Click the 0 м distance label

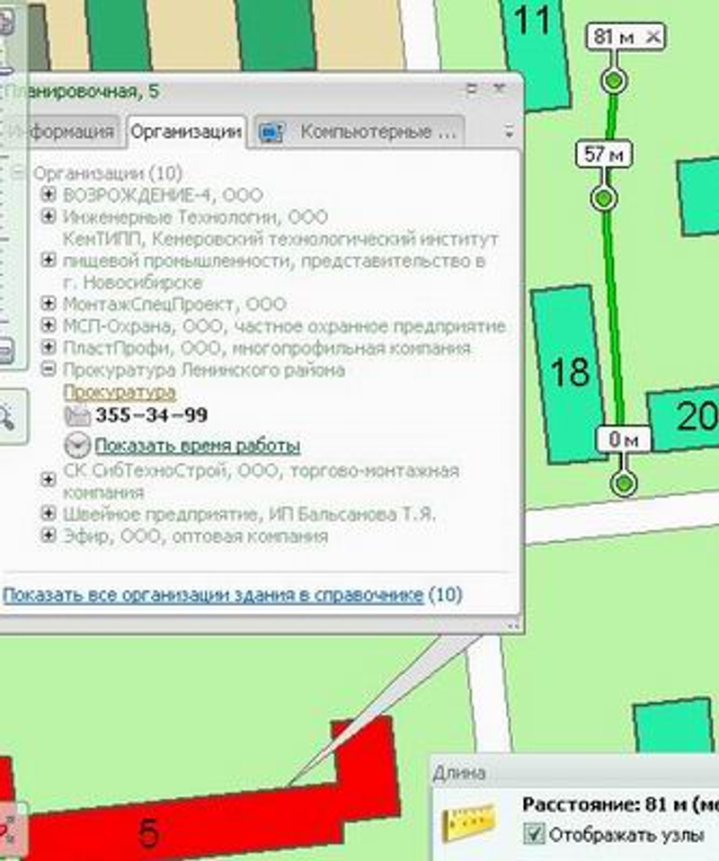(624, 439)
